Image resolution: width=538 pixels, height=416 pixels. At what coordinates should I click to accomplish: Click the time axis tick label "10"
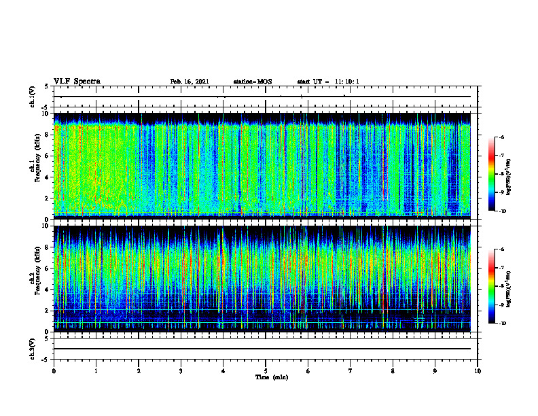478,371
